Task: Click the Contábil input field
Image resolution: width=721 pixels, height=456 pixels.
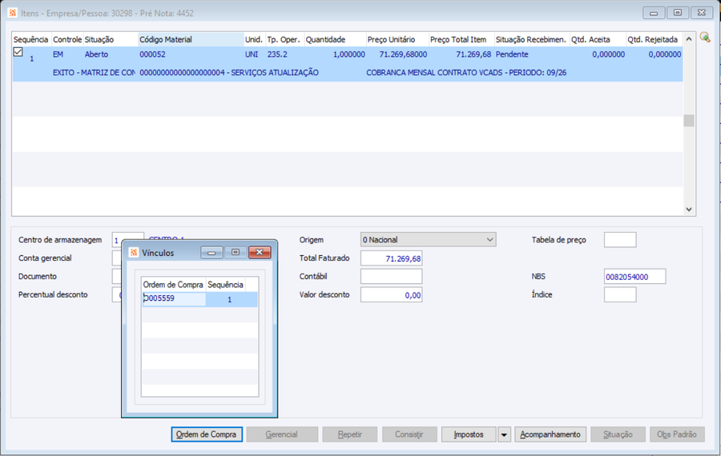Action: pyautogui.click(x=391, y=277)
